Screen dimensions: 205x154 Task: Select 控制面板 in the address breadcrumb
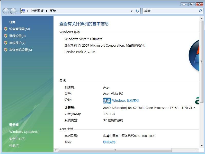(37, 11)
